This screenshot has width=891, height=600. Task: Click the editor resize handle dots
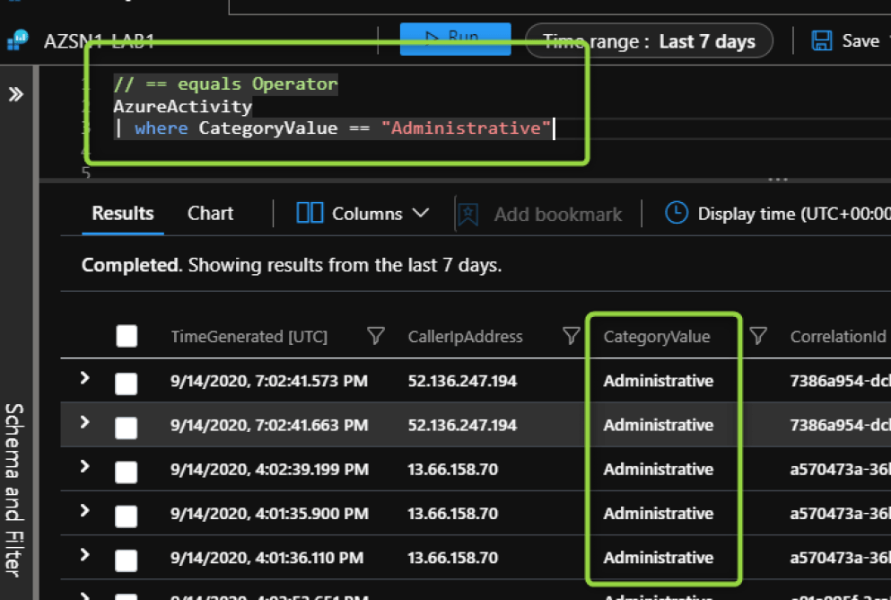pyautogui.click(x=778, y=179)
